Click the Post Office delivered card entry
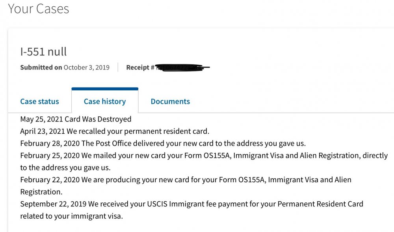This screenshot has height=232, width=394. 193,143
